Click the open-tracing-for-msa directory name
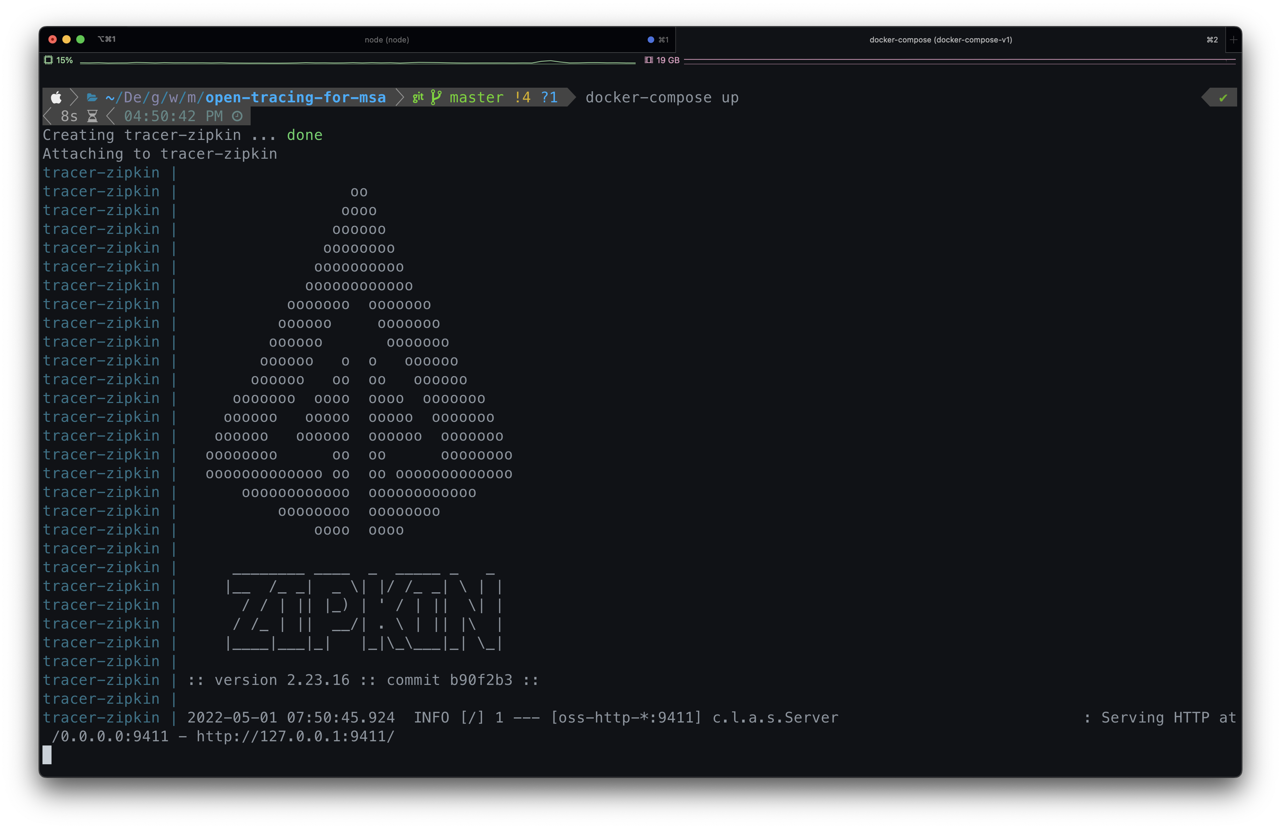 click(x=296, y=97)
